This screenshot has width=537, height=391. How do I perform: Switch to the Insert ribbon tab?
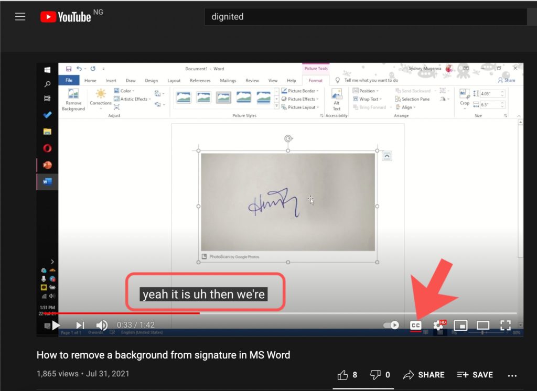point(111,81)
